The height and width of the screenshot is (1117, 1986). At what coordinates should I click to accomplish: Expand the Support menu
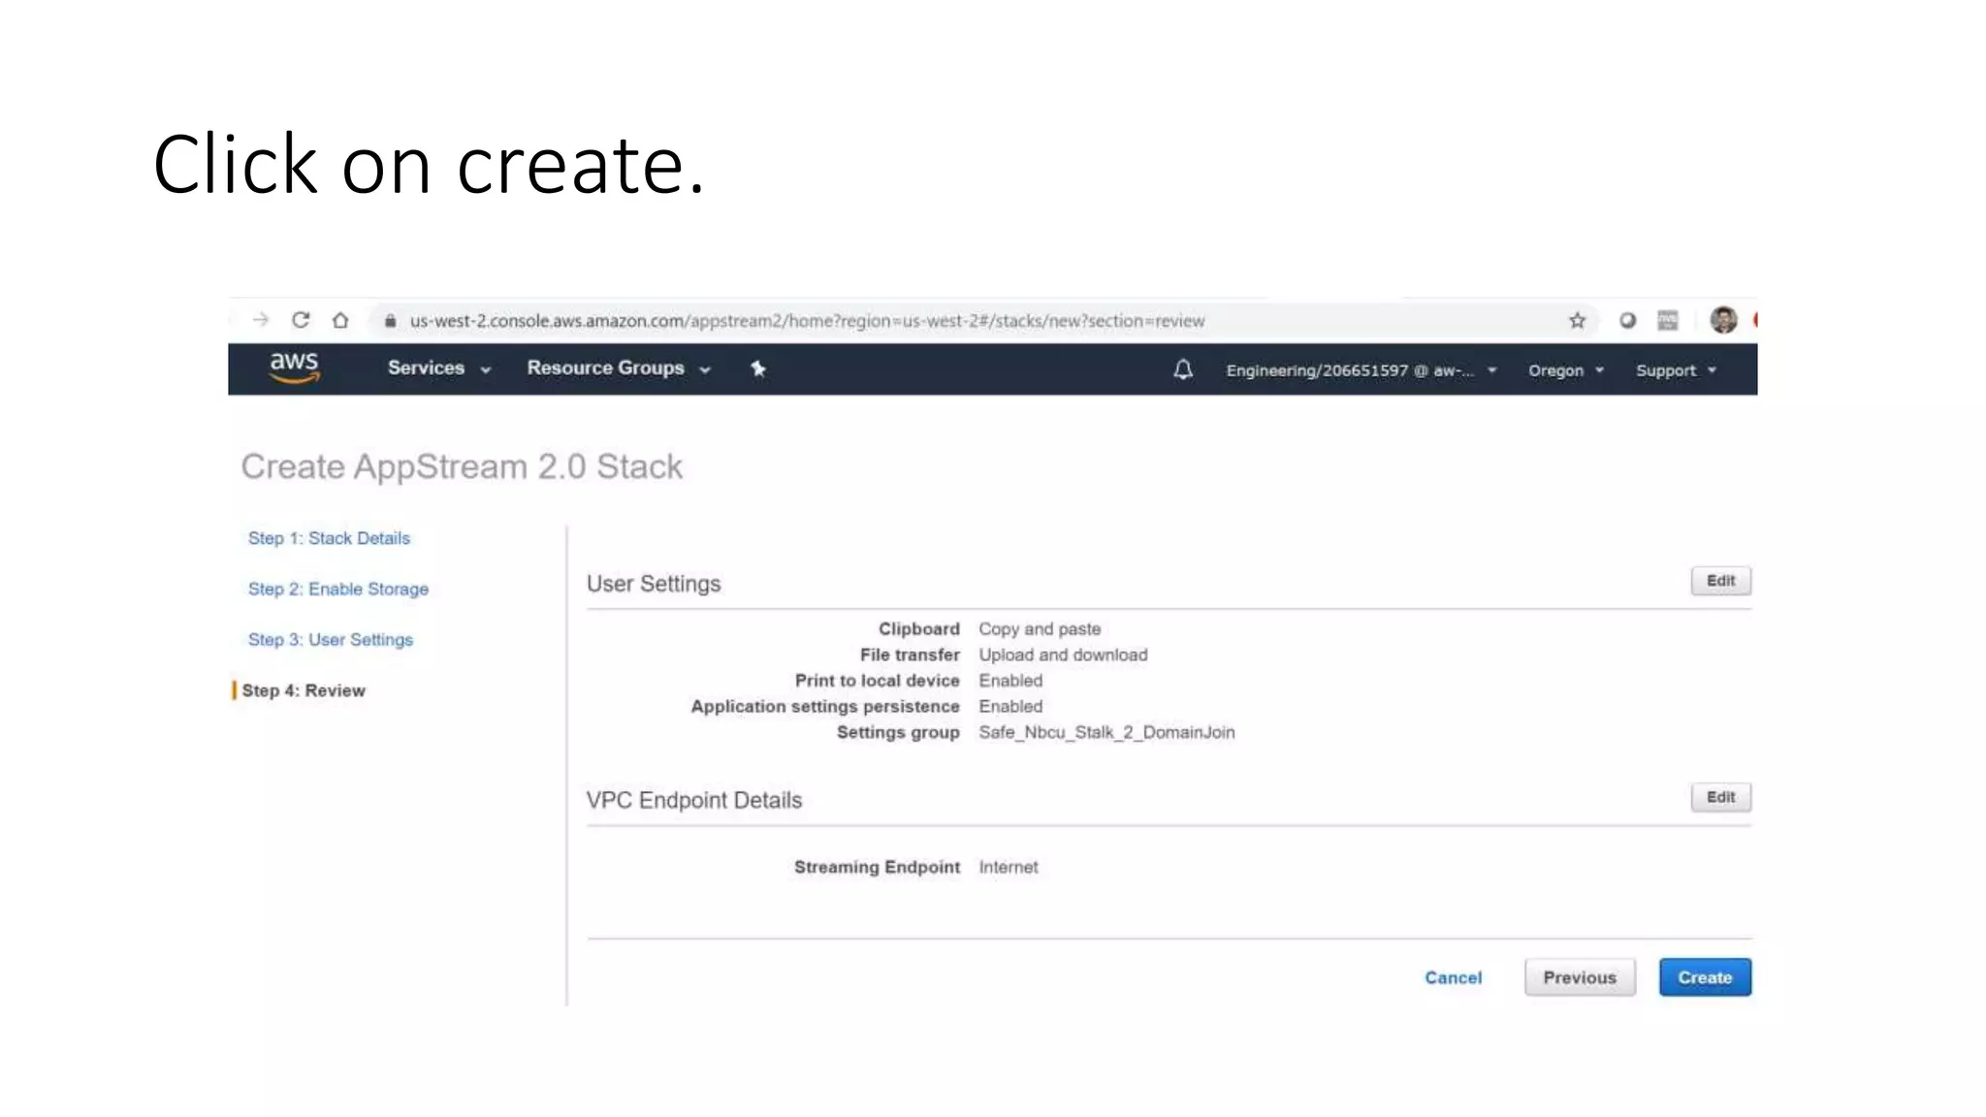[x=1676, y=370]
